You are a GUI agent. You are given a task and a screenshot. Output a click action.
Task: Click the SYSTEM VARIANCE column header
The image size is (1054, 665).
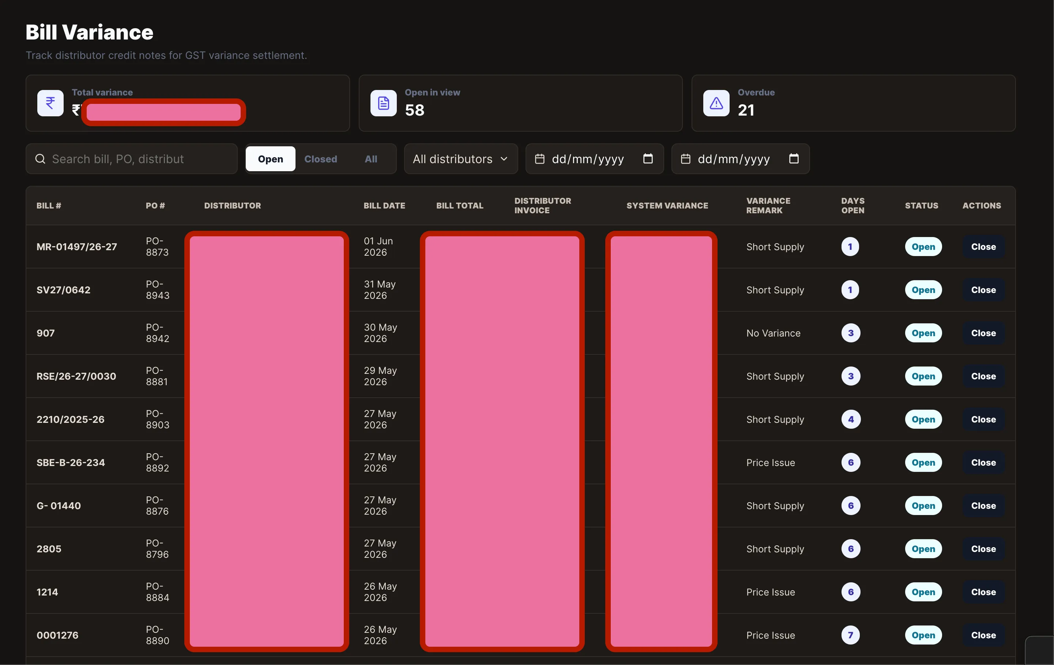[667, 205]
